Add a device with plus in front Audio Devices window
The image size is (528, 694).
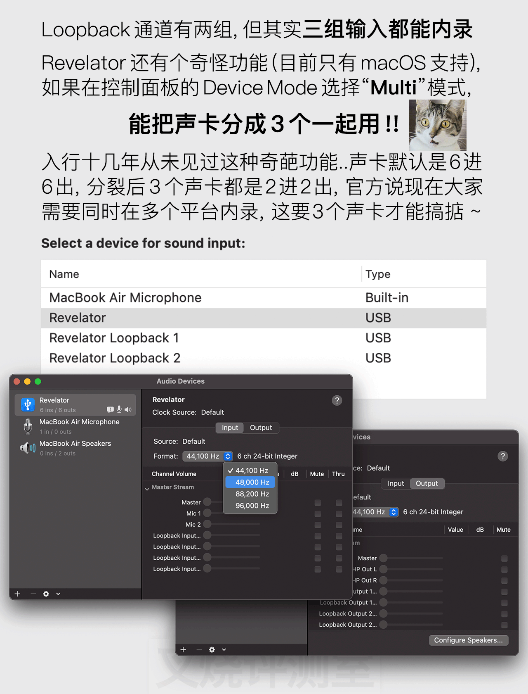pos(17,594)
